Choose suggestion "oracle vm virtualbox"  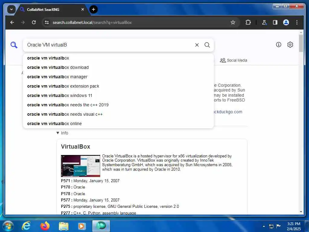[x=118, y=58]
